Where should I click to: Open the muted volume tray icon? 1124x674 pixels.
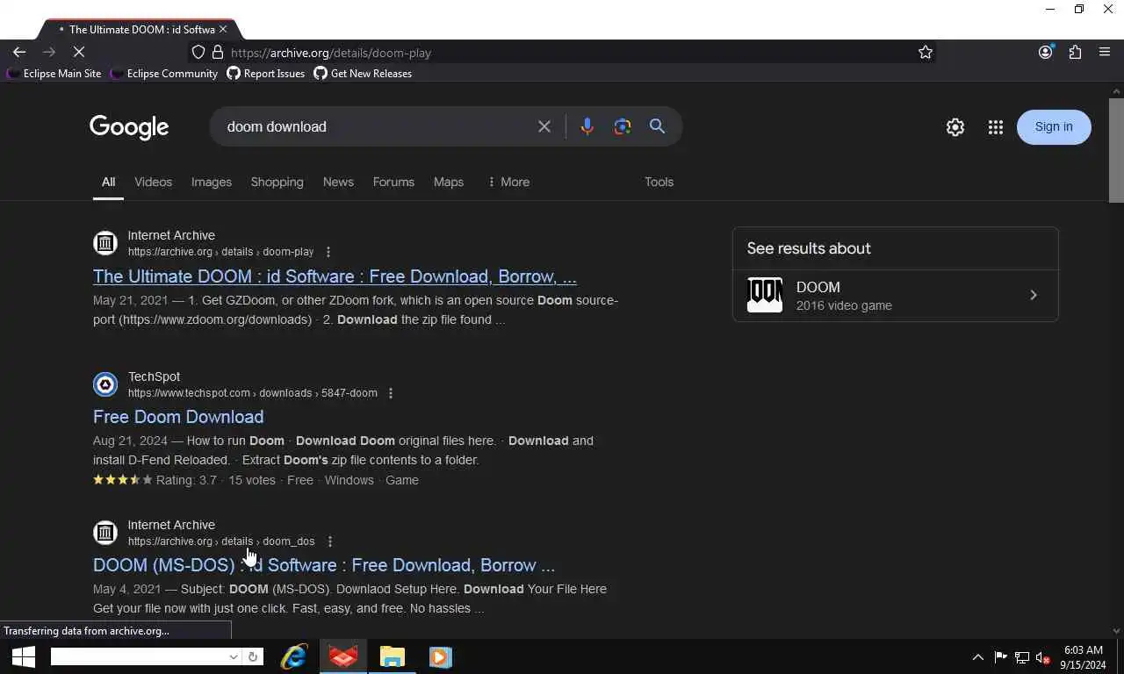(1043, 657)
